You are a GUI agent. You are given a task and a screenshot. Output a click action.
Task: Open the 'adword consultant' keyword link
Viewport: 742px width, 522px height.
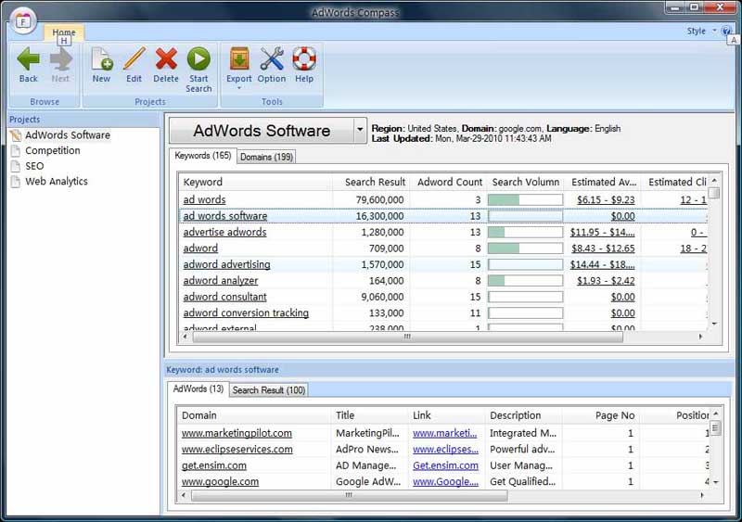[224, 297]
